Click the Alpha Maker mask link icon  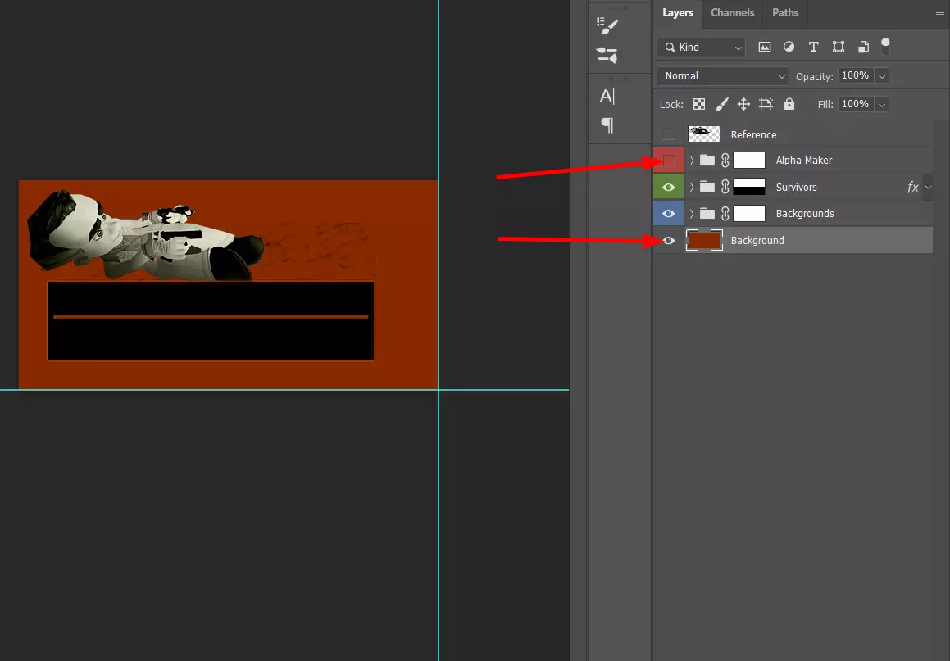[725, 161]
